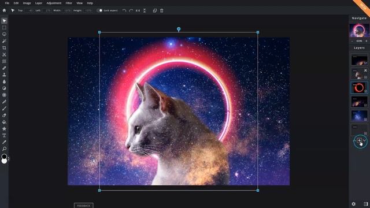Open options dots on the red ring layer
The image size is (370, 208).
click(354, 85)
